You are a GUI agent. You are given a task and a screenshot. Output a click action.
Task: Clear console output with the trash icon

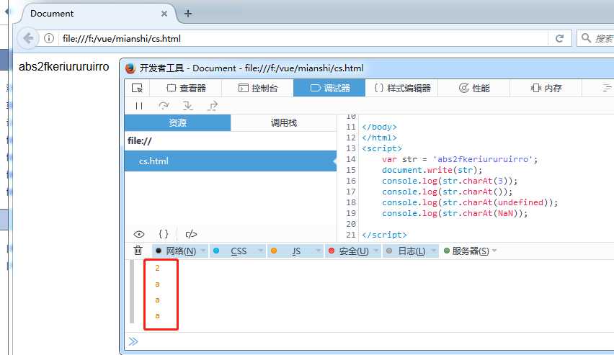tap(138, 251)
